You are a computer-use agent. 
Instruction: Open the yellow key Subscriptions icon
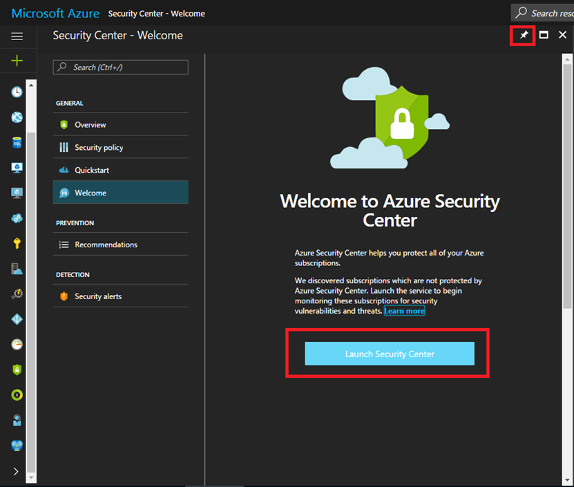[17, 243]
